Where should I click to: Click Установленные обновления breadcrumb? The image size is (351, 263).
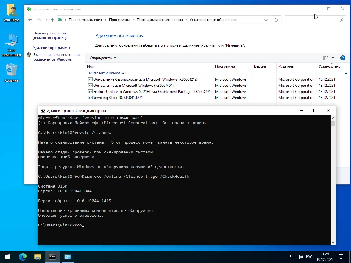point(213,20)
